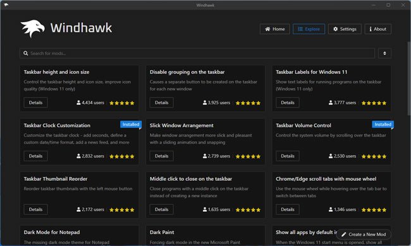Click the Chrome/Edge scroll tabs with mouse wheel title

(x=326, y=179)
